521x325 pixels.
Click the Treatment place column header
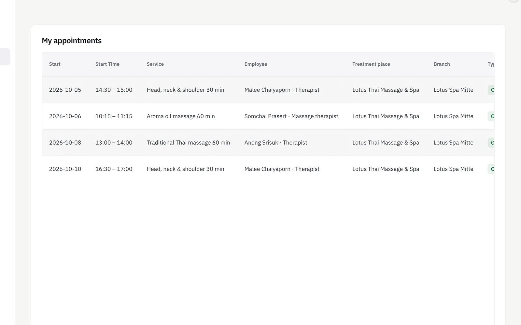371,64
